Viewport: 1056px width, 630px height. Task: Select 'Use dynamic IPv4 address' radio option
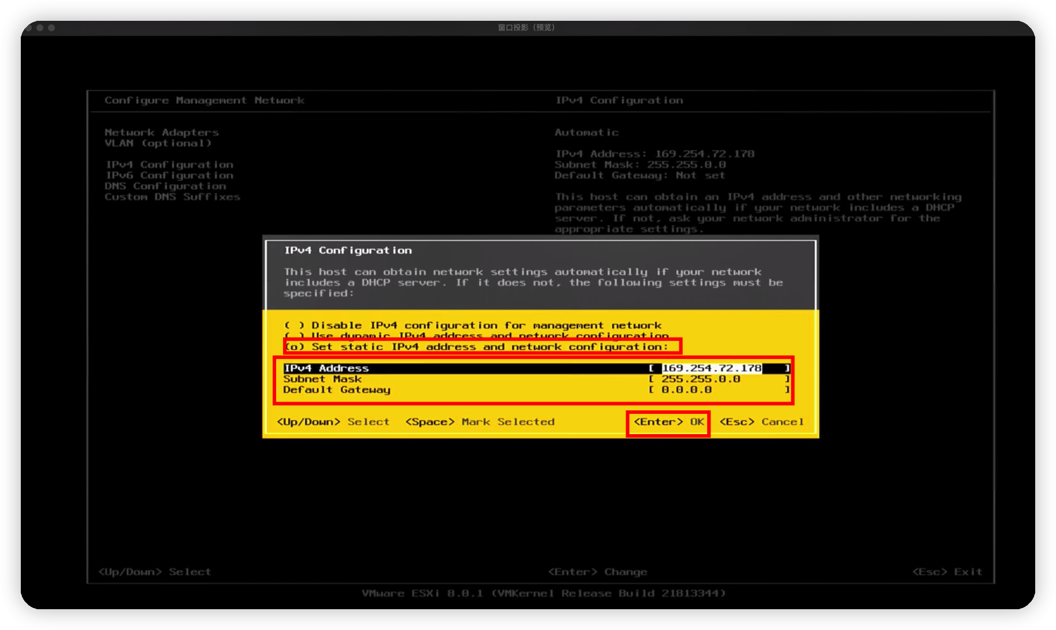[477, 335]
